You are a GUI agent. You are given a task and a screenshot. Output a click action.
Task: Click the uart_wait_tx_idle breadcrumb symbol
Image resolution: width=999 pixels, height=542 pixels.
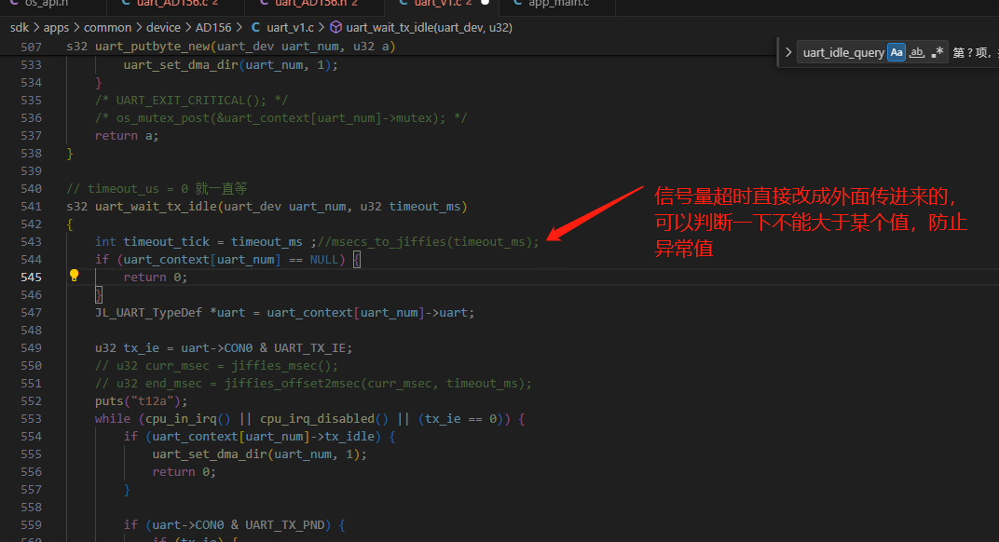[x=429, y=27]
